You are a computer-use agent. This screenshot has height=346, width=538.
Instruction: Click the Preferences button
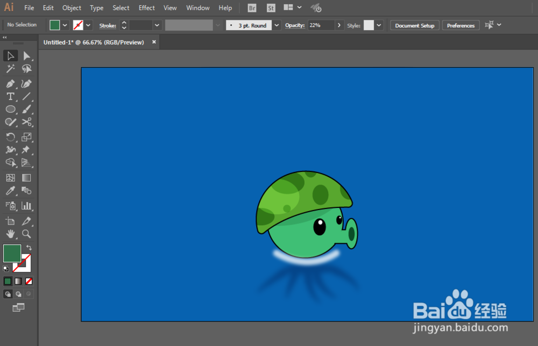tap(461, 25)
